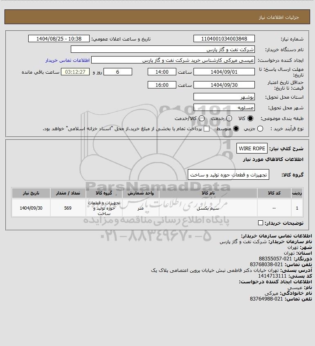This screenshot has width=315, height=346.
Task: Click the واحد شمارش column header
Action: click(x=141, y=193)
